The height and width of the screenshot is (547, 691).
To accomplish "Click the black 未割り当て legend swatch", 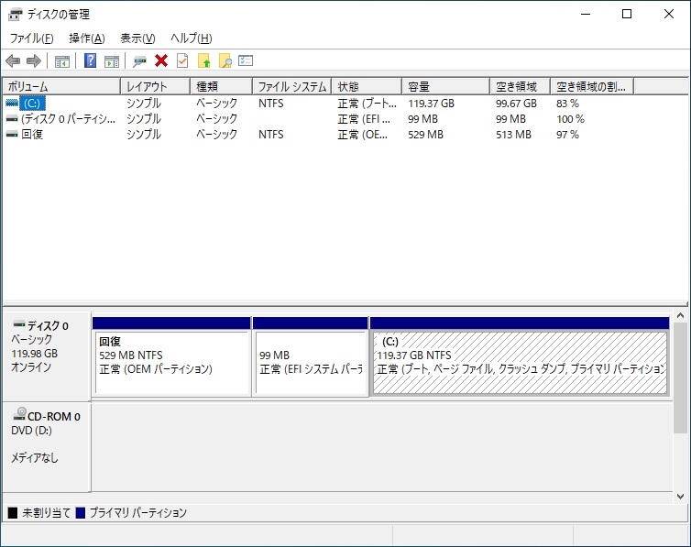I will pos(13,513).
